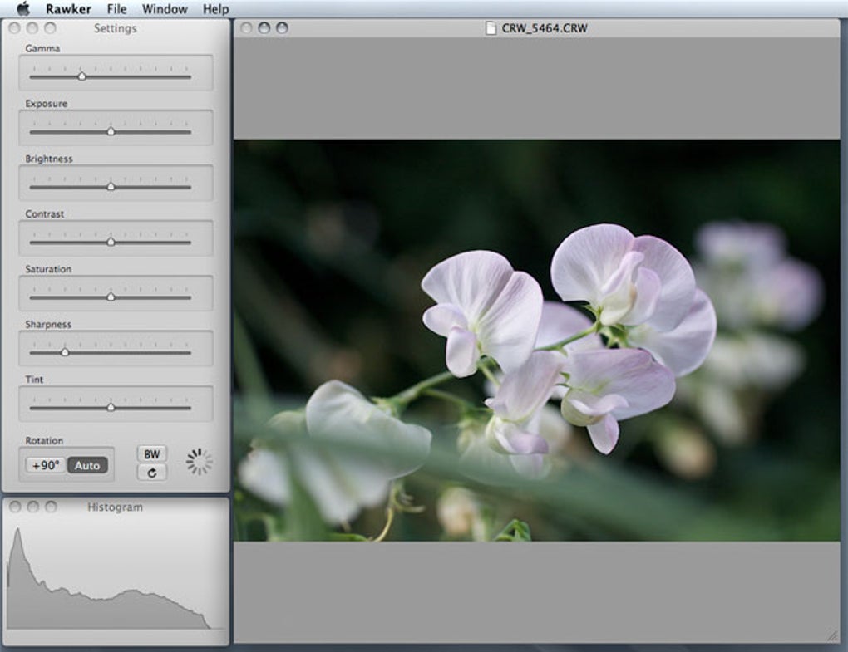Click the circular arrow reset button
The image size is (848, 652).
tap(151, 473)
